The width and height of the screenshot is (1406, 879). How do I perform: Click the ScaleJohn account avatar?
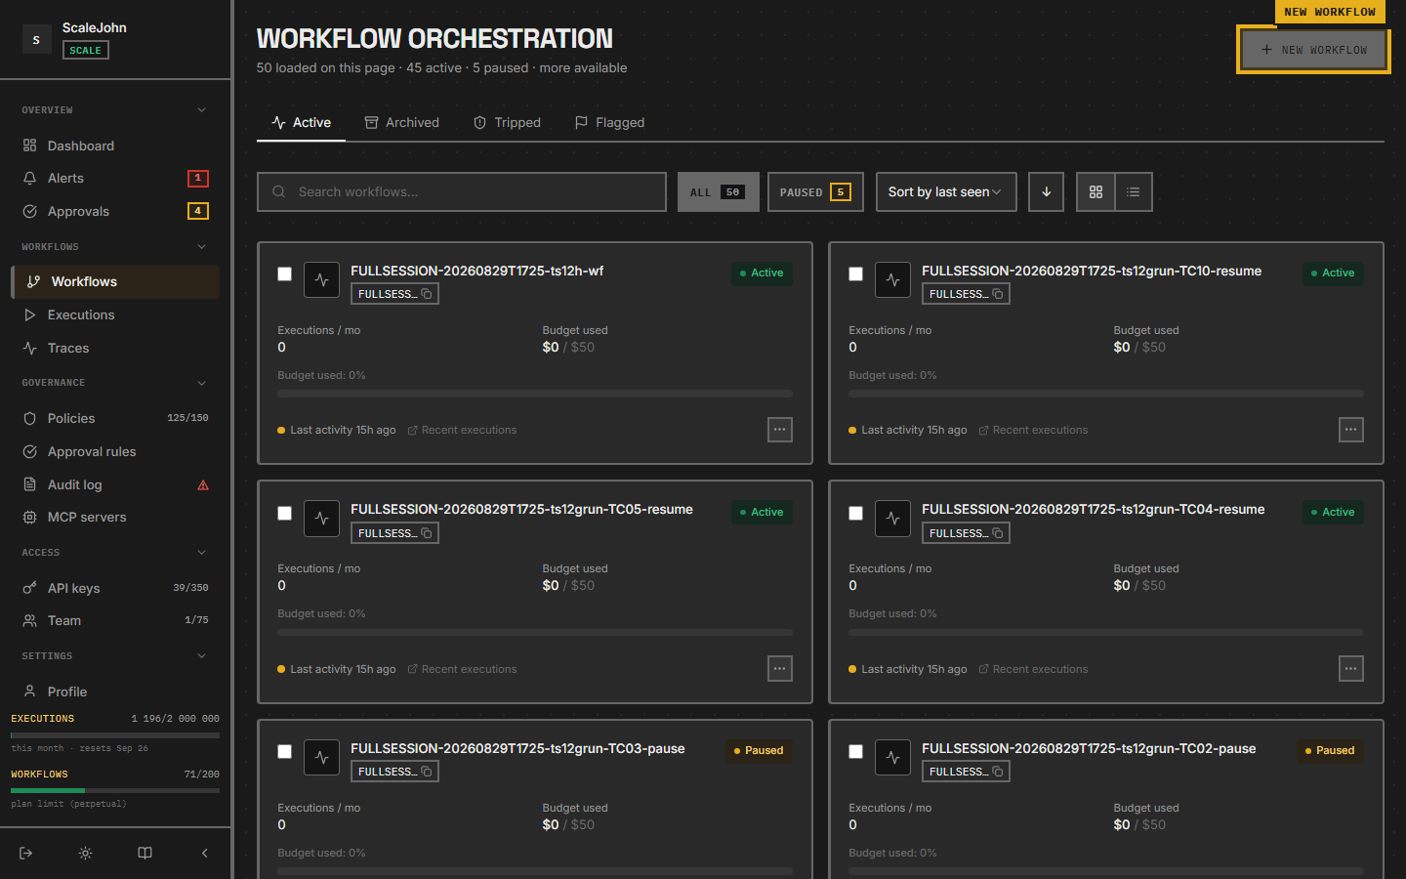click(x=36, y=39)
